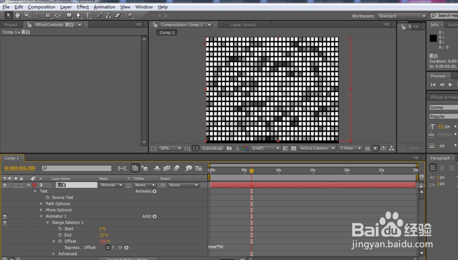
Task: Click the Offset 100% value
Action: (x=105, y=241)
